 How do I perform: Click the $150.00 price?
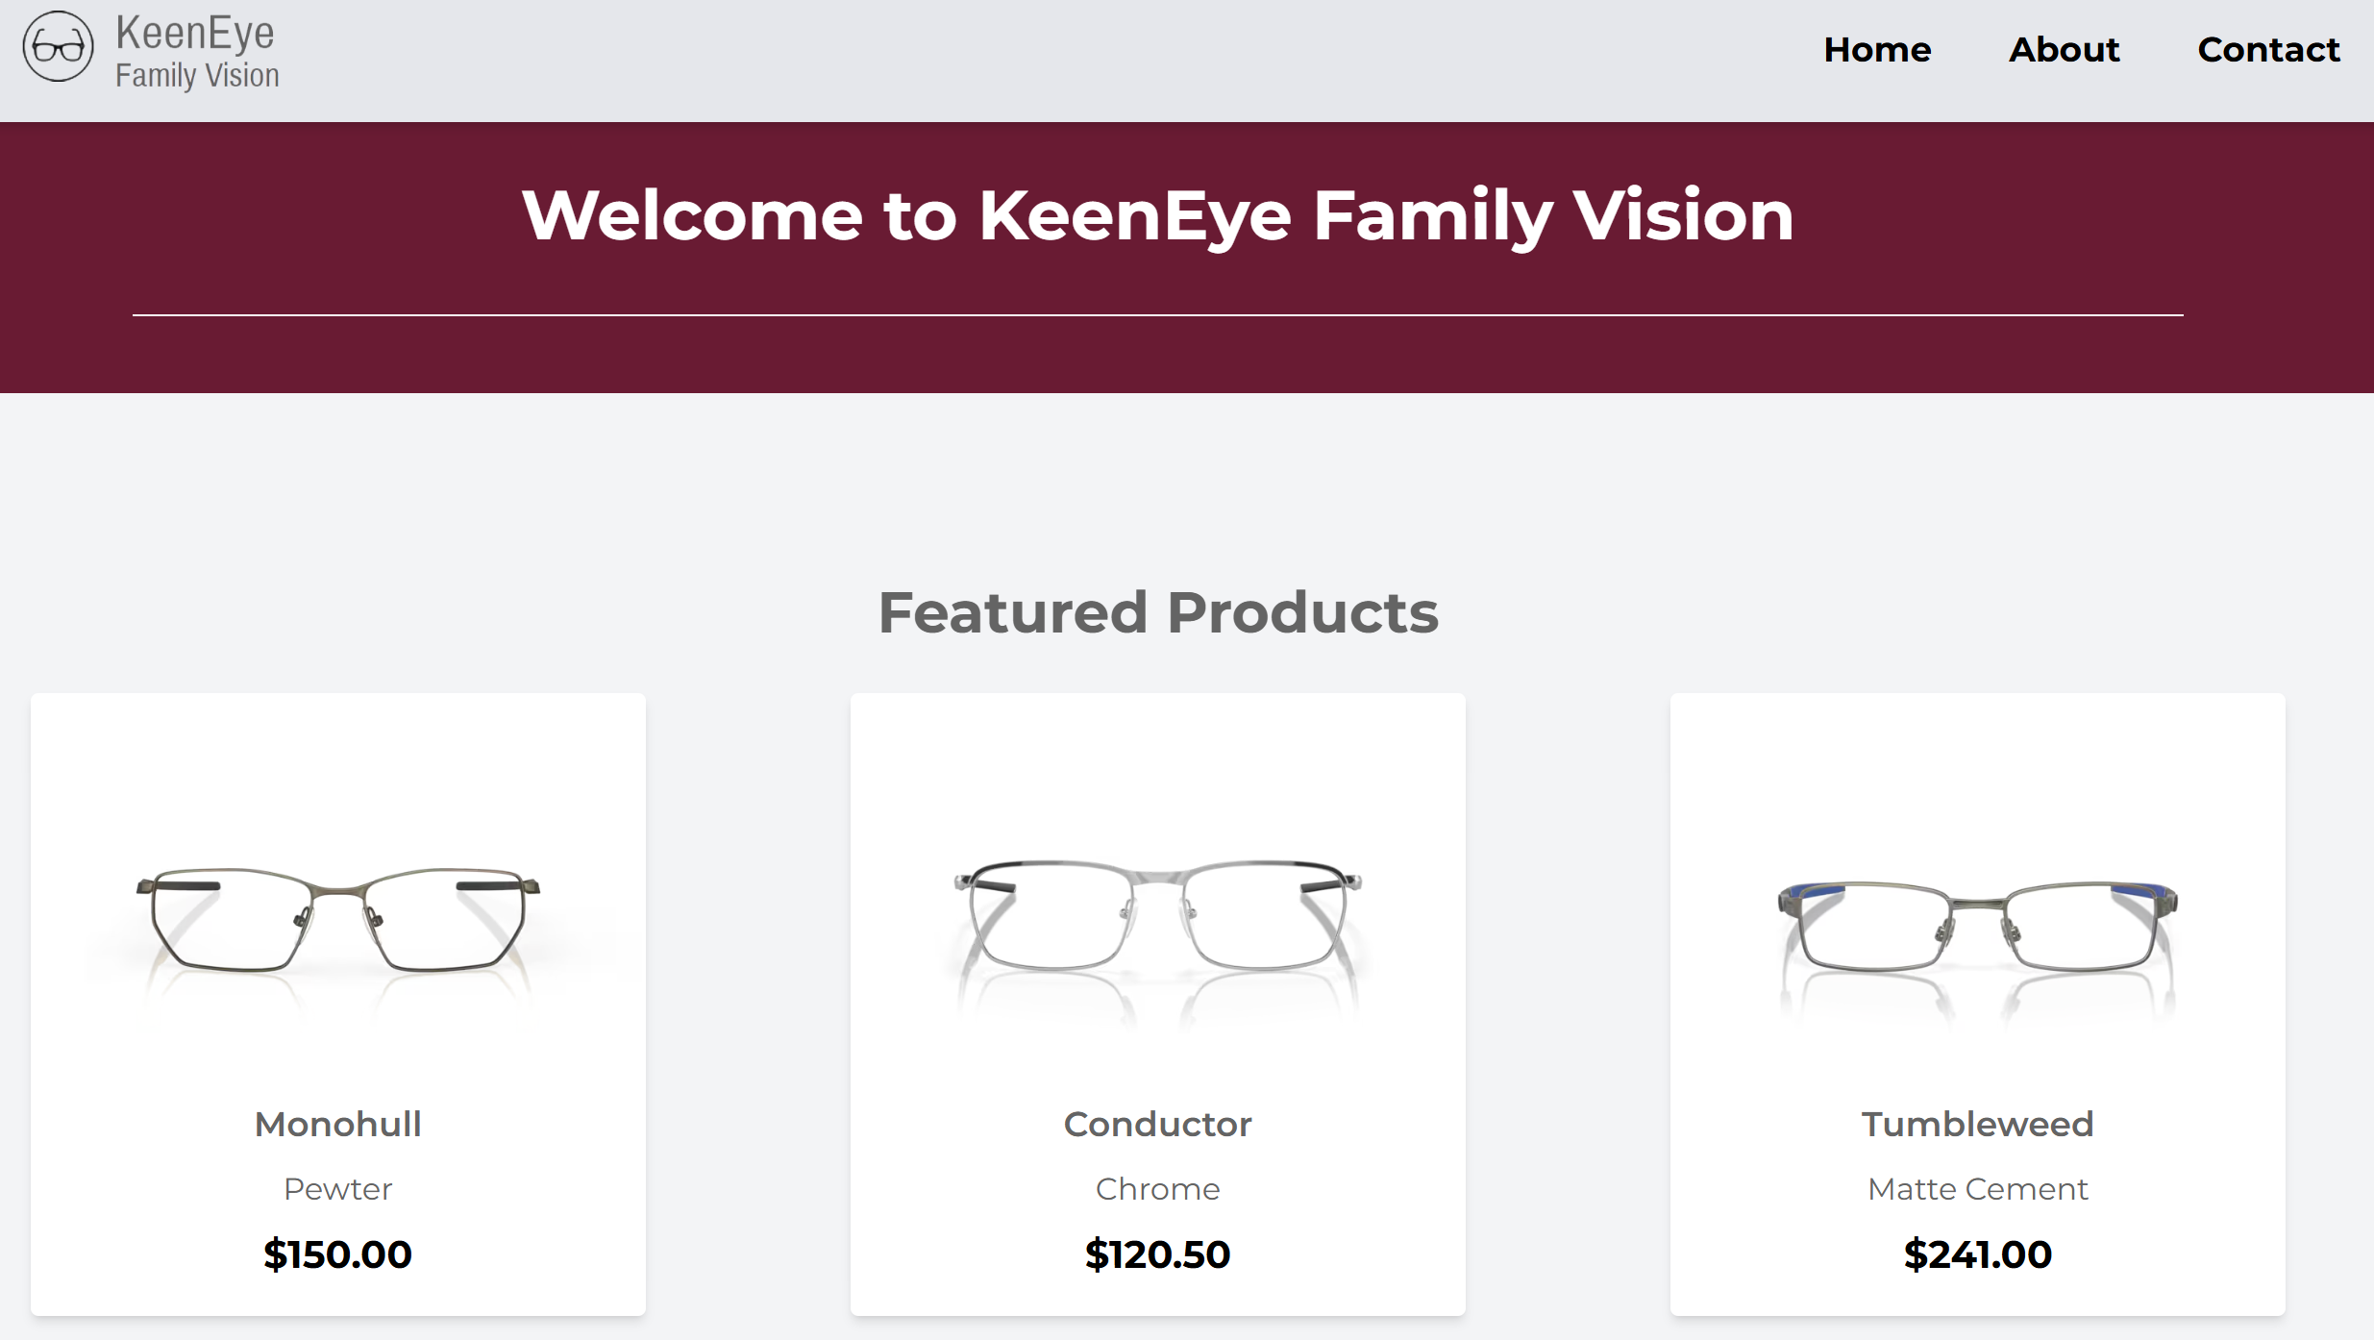pyautogui.click(x=338, y=1254)
